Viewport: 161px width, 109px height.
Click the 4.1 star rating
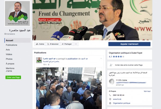pyautogui.click(x=116, y=57)
